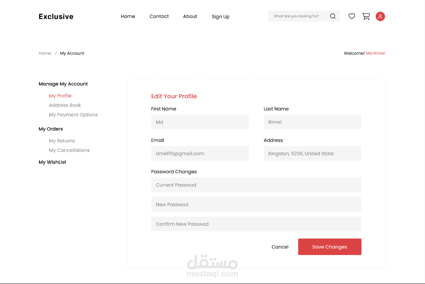
Task: Click the Edit Your Profile heading
Action: (x=174, y=96)
